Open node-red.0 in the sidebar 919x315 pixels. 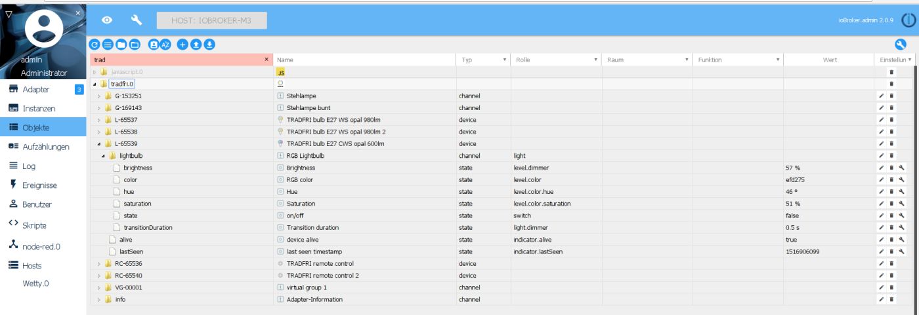(x=43, y=246)
